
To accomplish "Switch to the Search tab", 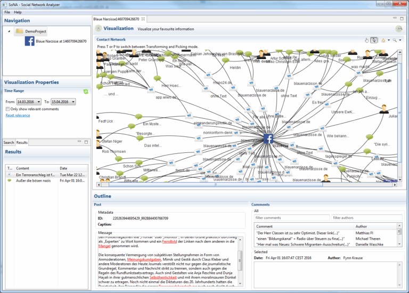I will [9, 142].
